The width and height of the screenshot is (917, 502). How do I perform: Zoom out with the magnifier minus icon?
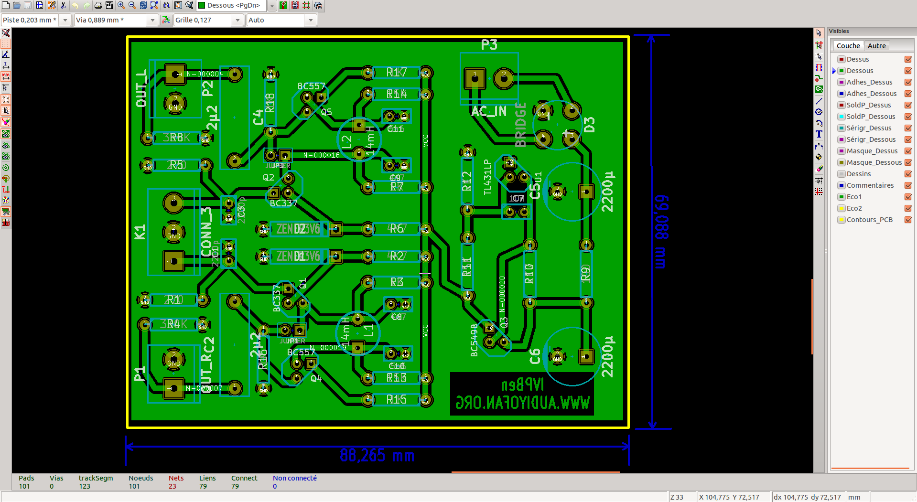tap(132, 5)
